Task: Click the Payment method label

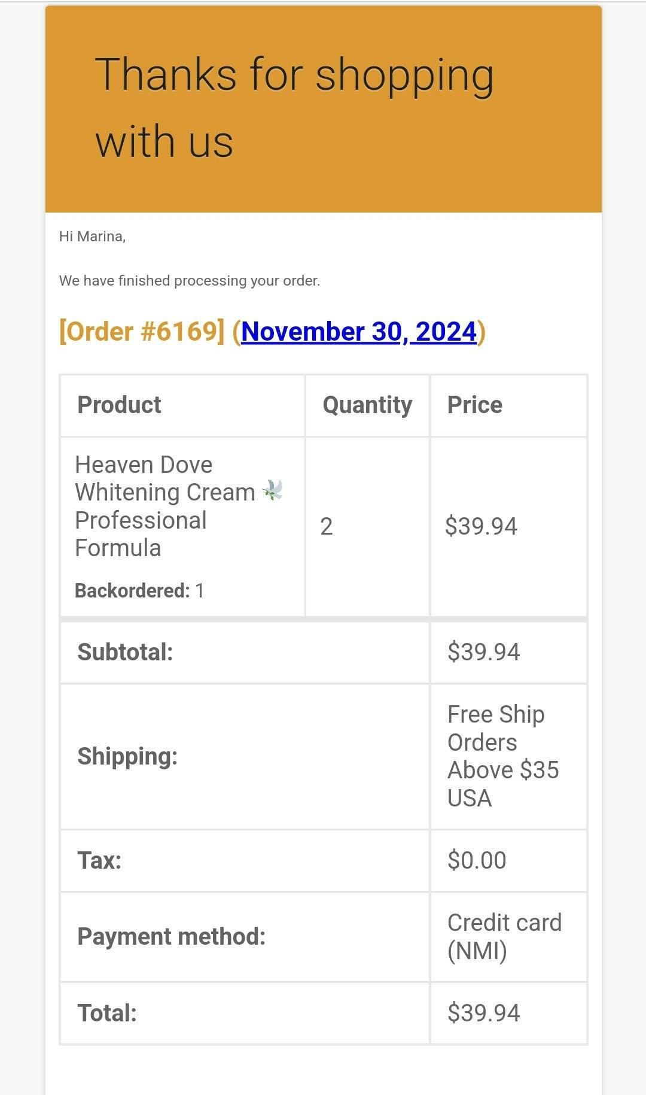Action: [171, 936]
